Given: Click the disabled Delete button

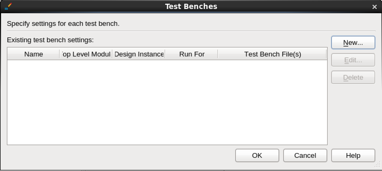Looking at the screenshot, I should tap(353, 77).
